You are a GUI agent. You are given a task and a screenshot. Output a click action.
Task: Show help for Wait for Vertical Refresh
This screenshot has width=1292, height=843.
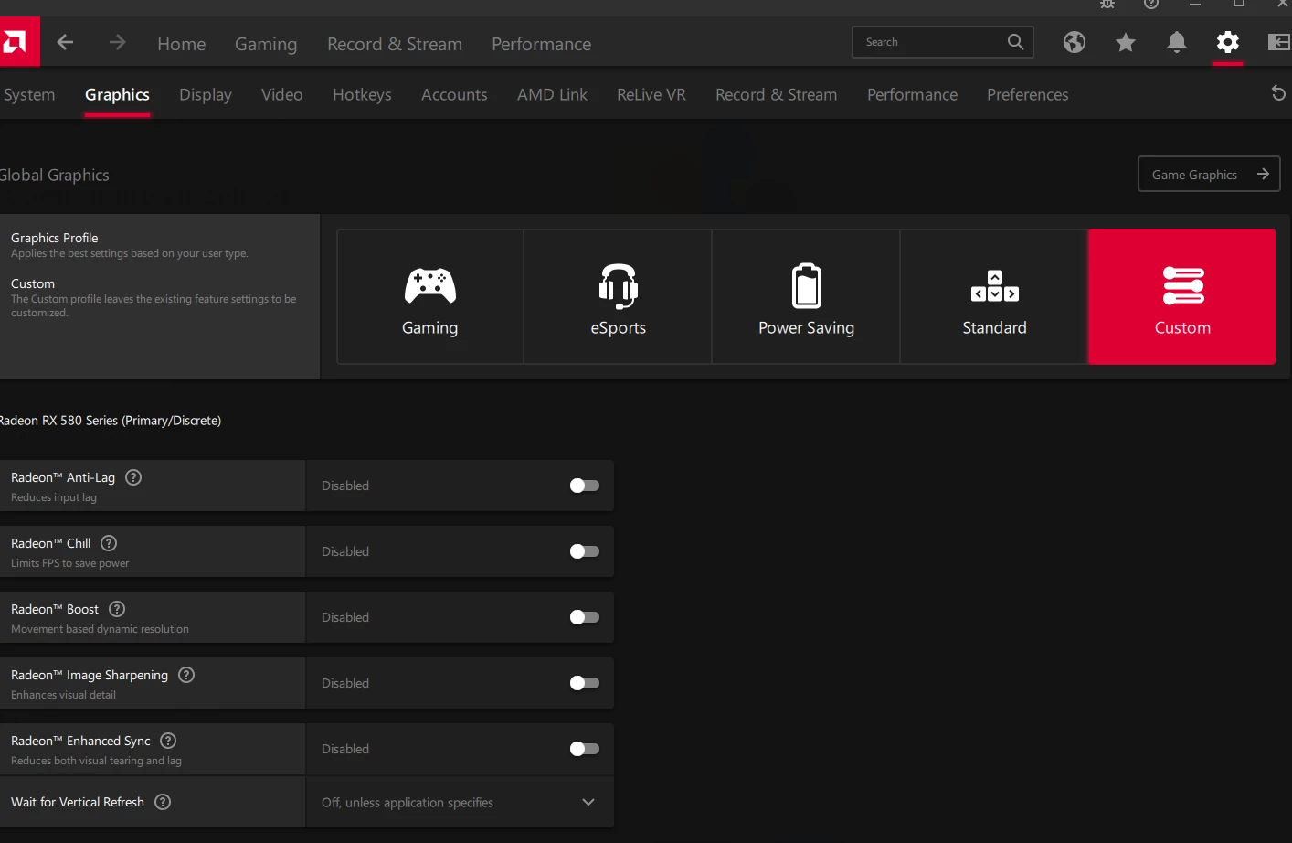coord(163,802)
